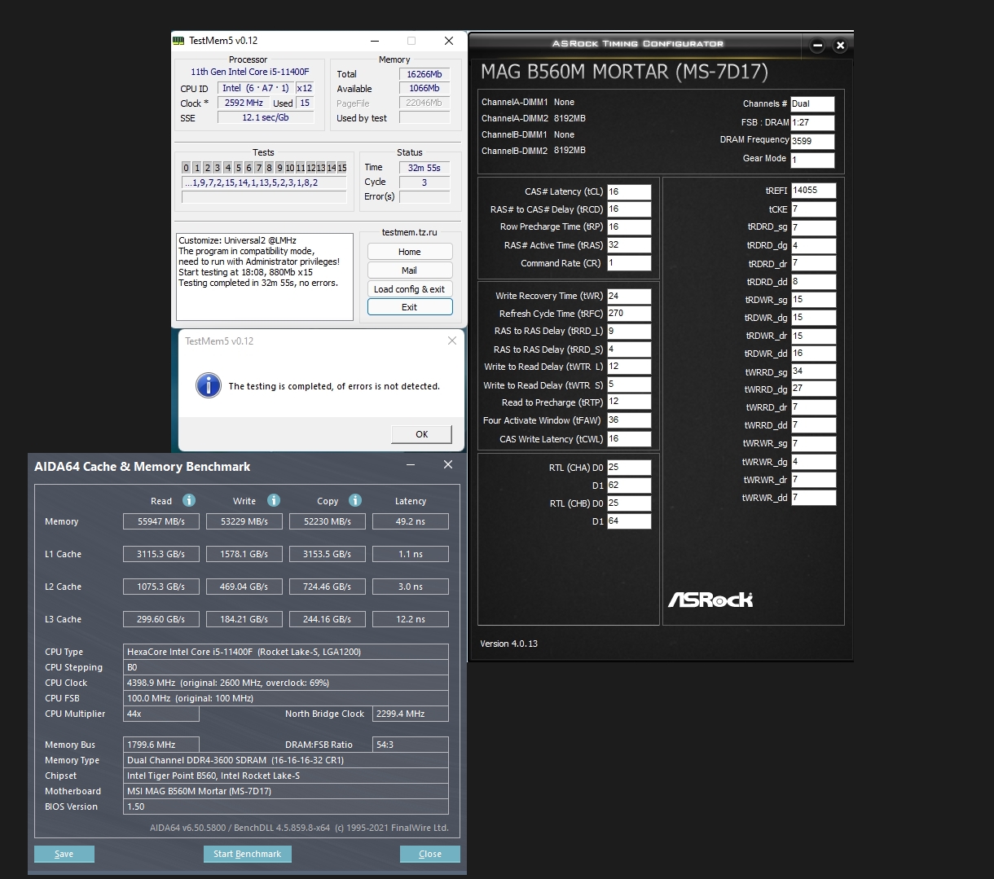Click the TestMem5 Cycle value 3

click(424, 182)
